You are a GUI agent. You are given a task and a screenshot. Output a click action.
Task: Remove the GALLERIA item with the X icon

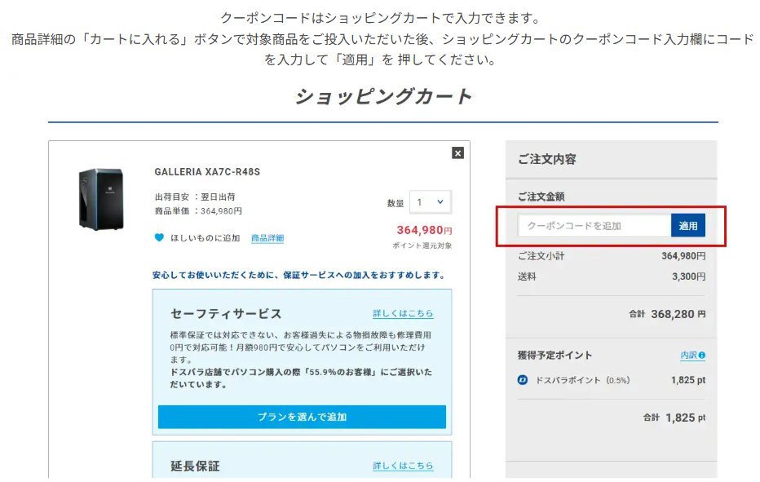tap(457, 153)
